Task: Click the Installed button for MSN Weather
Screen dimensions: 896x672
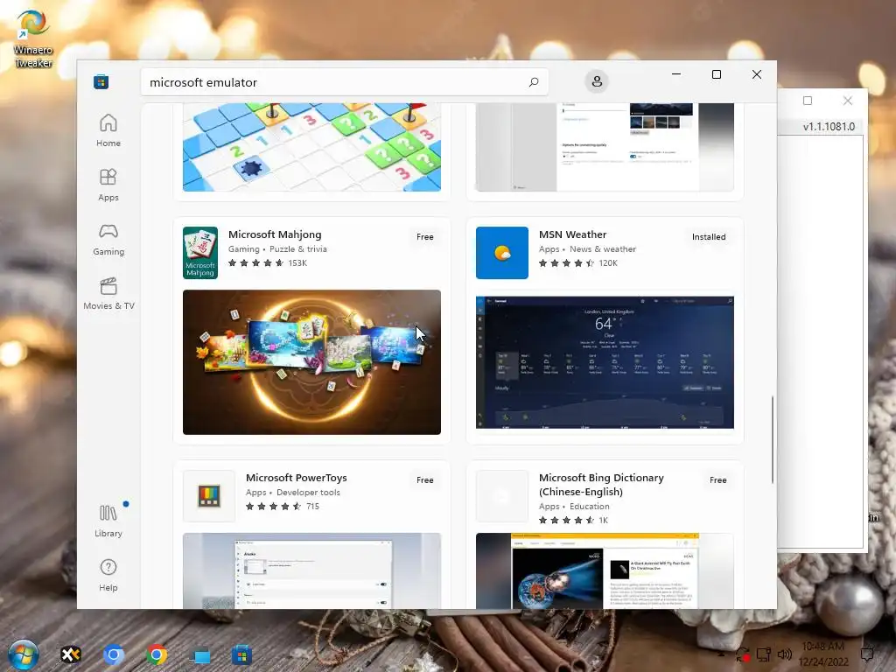Action: (x=709, y=236)
